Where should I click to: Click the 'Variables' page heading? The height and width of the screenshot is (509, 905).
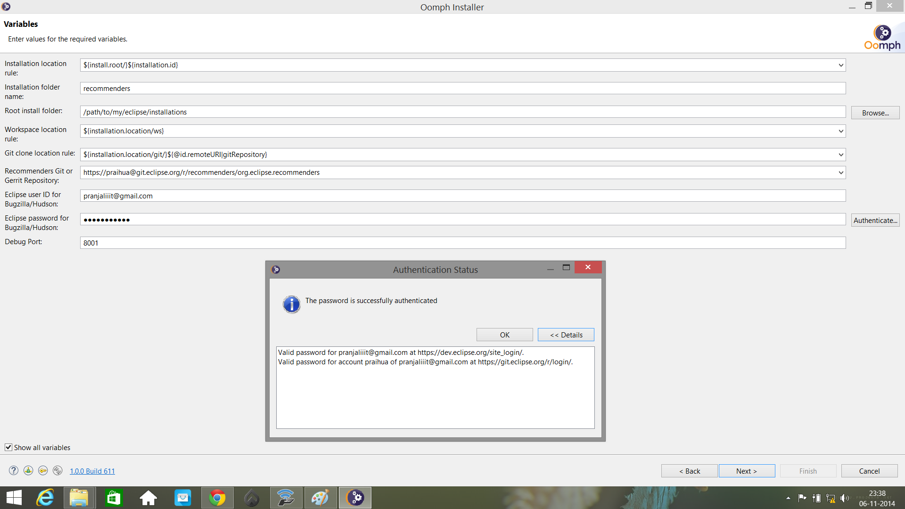click(x=21, y=24)
